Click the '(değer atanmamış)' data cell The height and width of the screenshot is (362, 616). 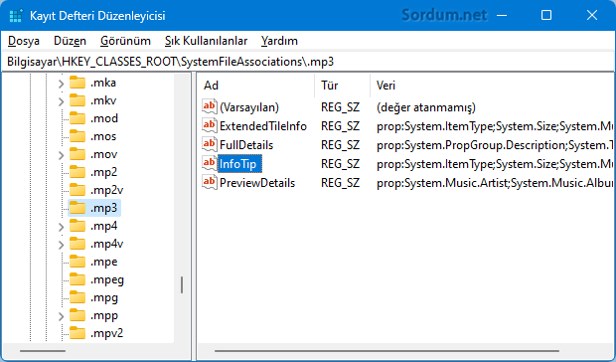point(426,107)
